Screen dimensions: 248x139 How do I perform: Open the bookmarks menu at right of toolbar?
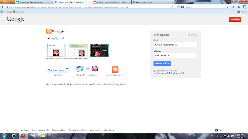tap(242, 12)
